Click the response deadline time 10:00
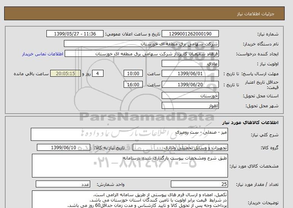 (x=134, y=74)
